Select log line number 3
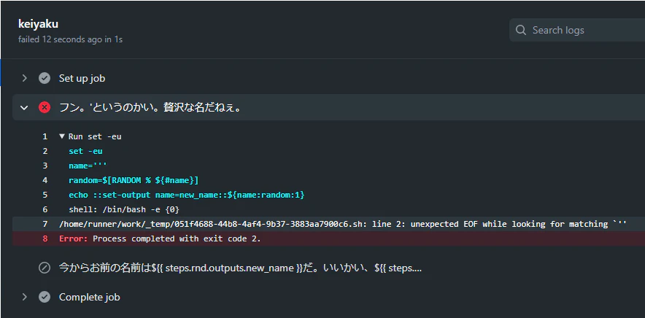This screenshot has height=318, width=645. tap(45, 166)
